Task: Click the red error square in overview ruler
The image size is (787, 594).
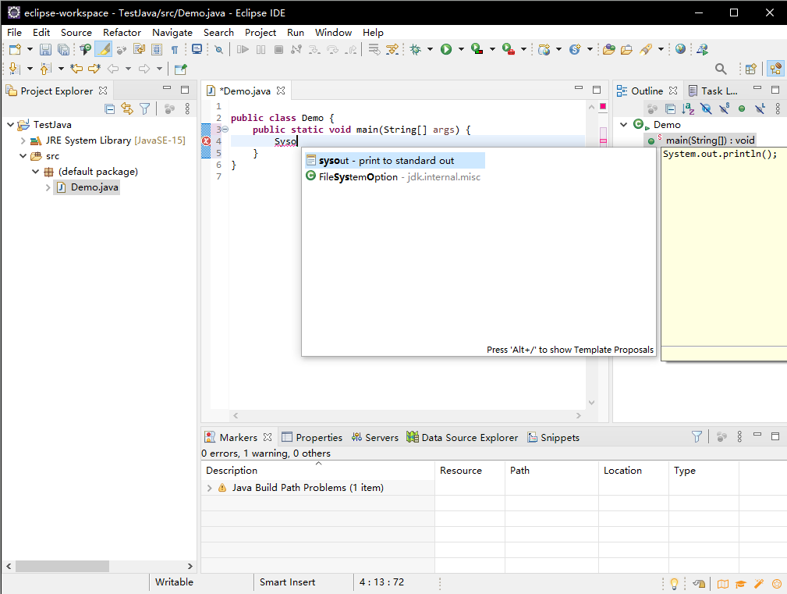Action: coord(603,106)
